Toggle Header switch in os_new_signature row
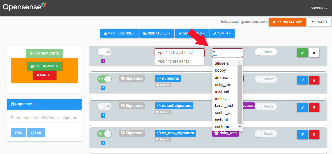332x154 pixels. (x=266, y=134)
